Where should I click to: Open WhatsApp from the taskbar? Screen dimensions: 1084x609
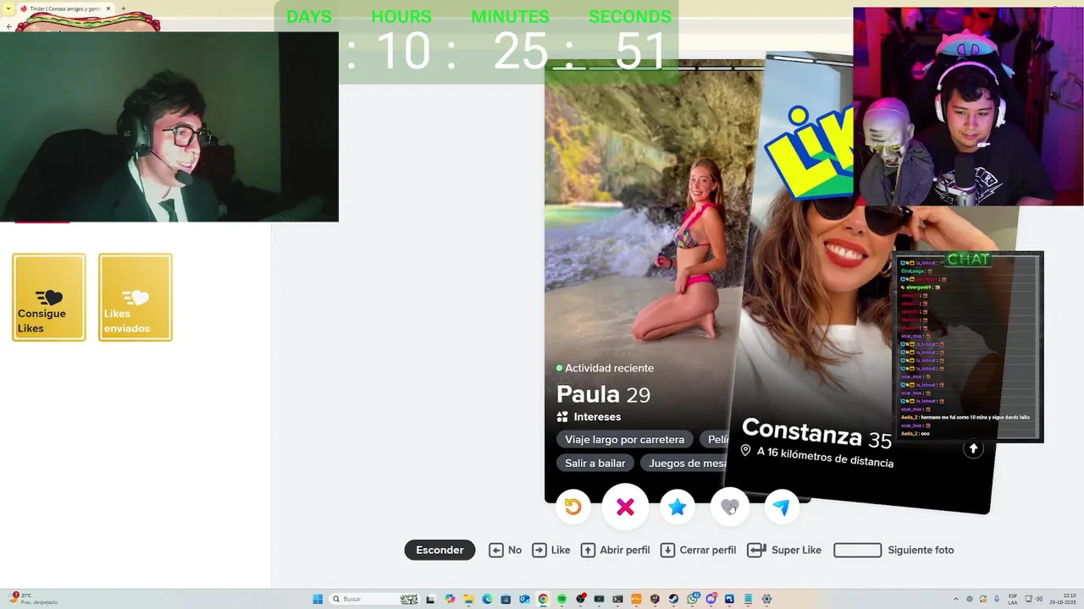692,599
